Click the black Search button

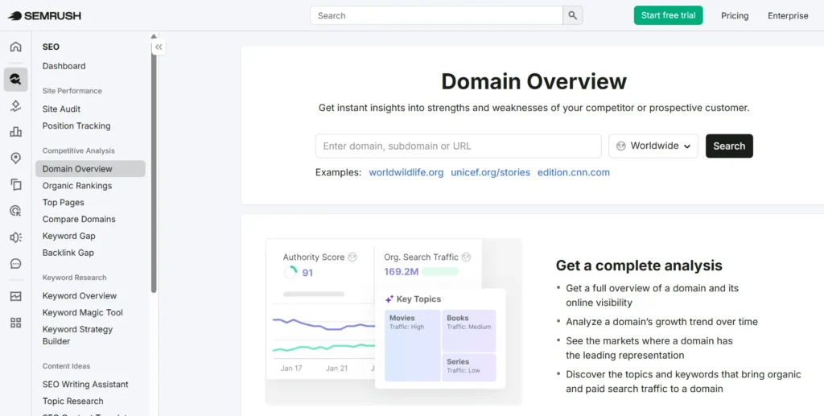click(x=729, y=146)
